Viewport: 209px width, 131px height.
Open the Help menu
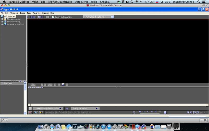[52, 13]
